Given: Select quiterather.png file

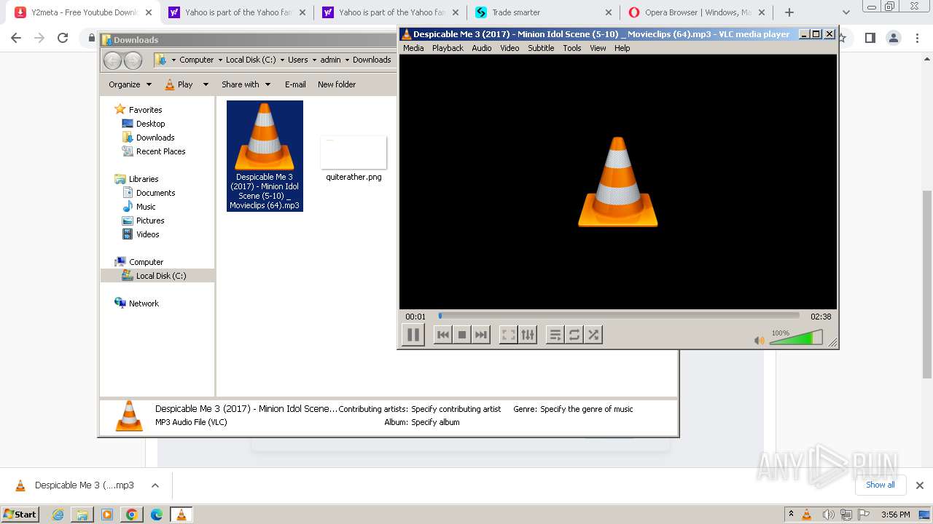Looking at the screenshot, I should tap(354, 159).
